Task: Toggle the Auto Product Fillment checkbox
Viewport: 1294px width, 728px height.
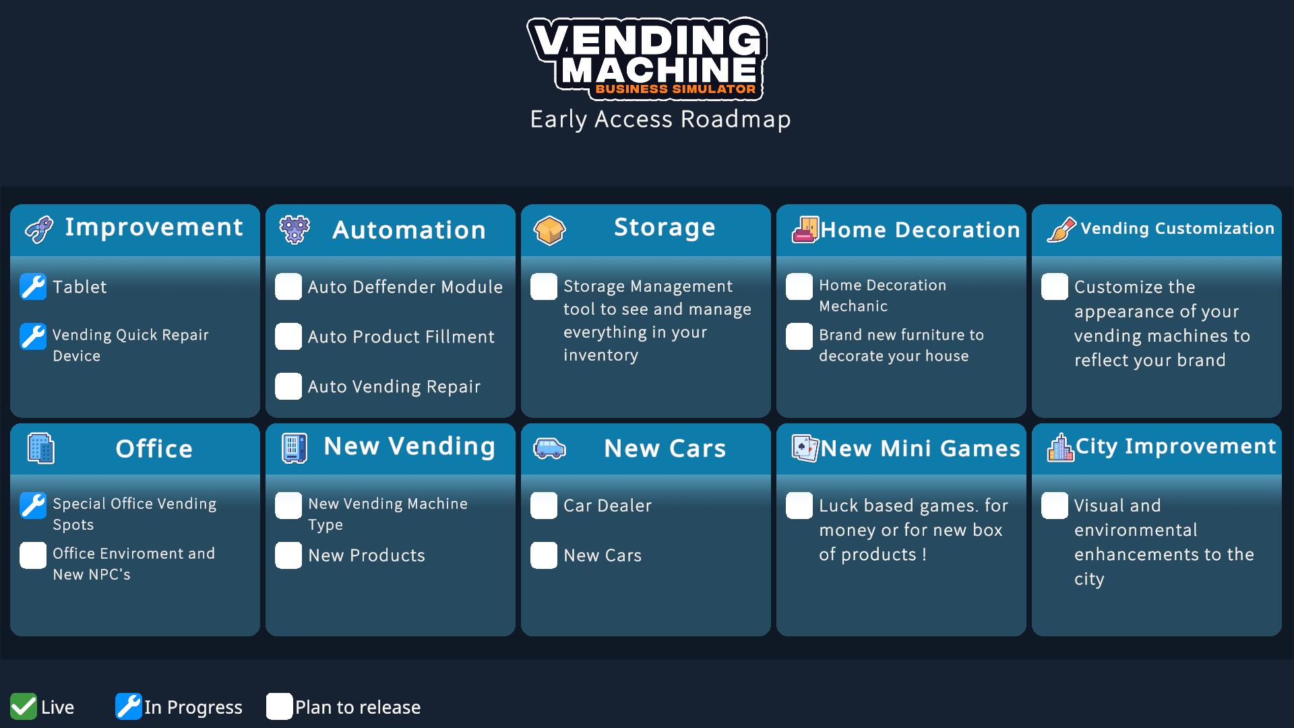Action: (290, 336)
